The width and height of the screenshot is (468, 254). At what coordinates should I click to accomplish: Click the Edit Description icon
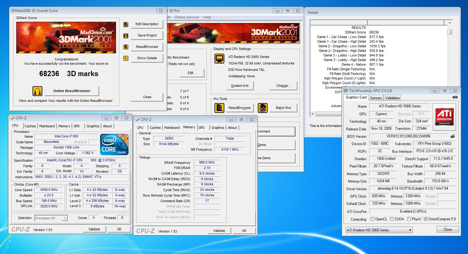click(x=126, y=25)
